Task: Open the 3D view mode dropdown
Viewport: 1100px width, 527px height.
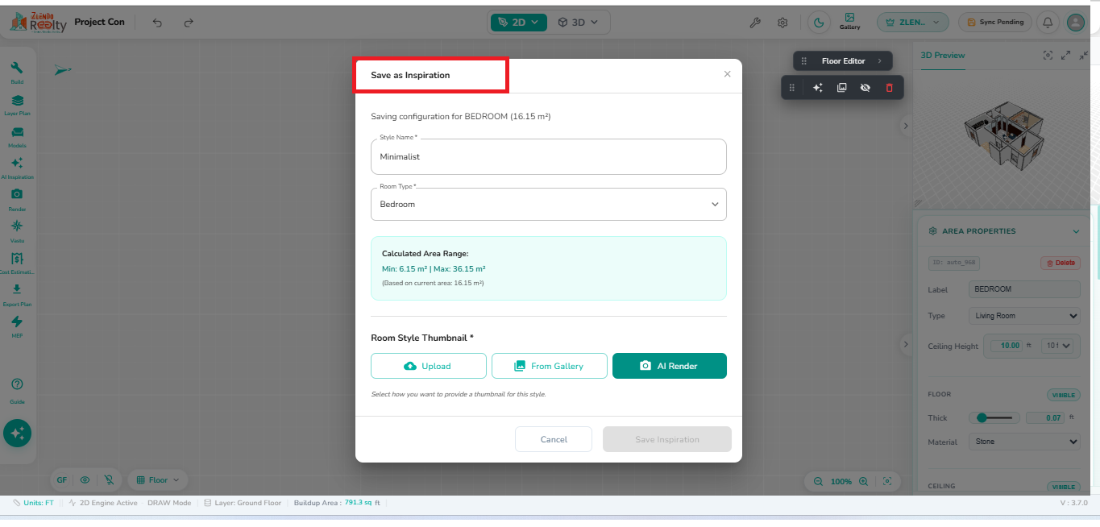Action: coord(578,23)
